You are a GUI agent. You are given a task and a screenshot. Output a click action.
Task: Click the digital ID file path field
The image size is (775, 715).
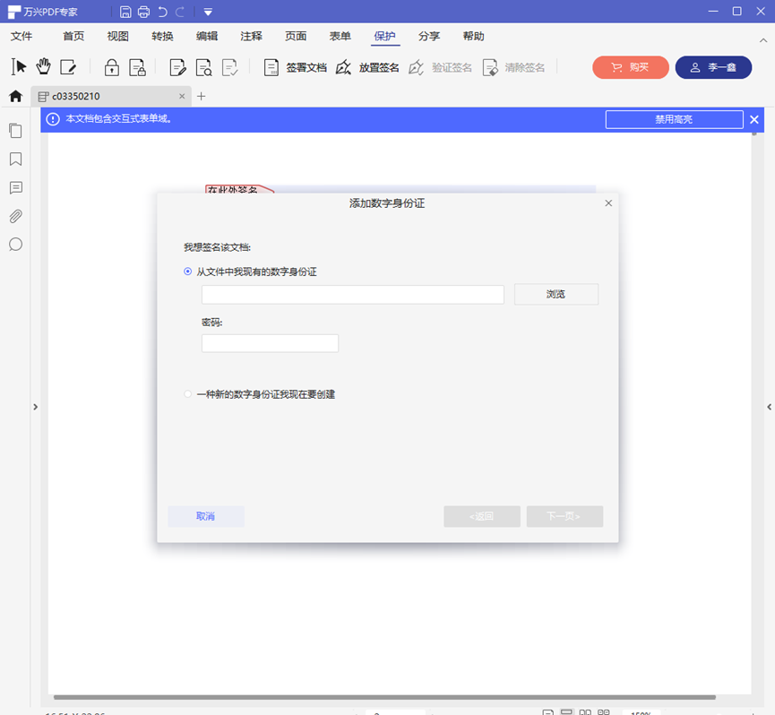(x=353, y=295)
